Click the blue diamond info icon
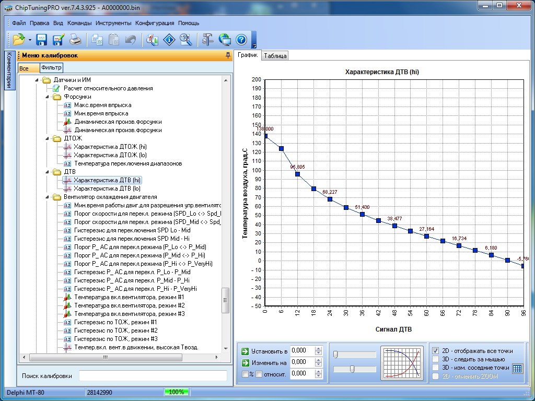The height and width of the screenshot is (401, 535). (x=169, y=40)
